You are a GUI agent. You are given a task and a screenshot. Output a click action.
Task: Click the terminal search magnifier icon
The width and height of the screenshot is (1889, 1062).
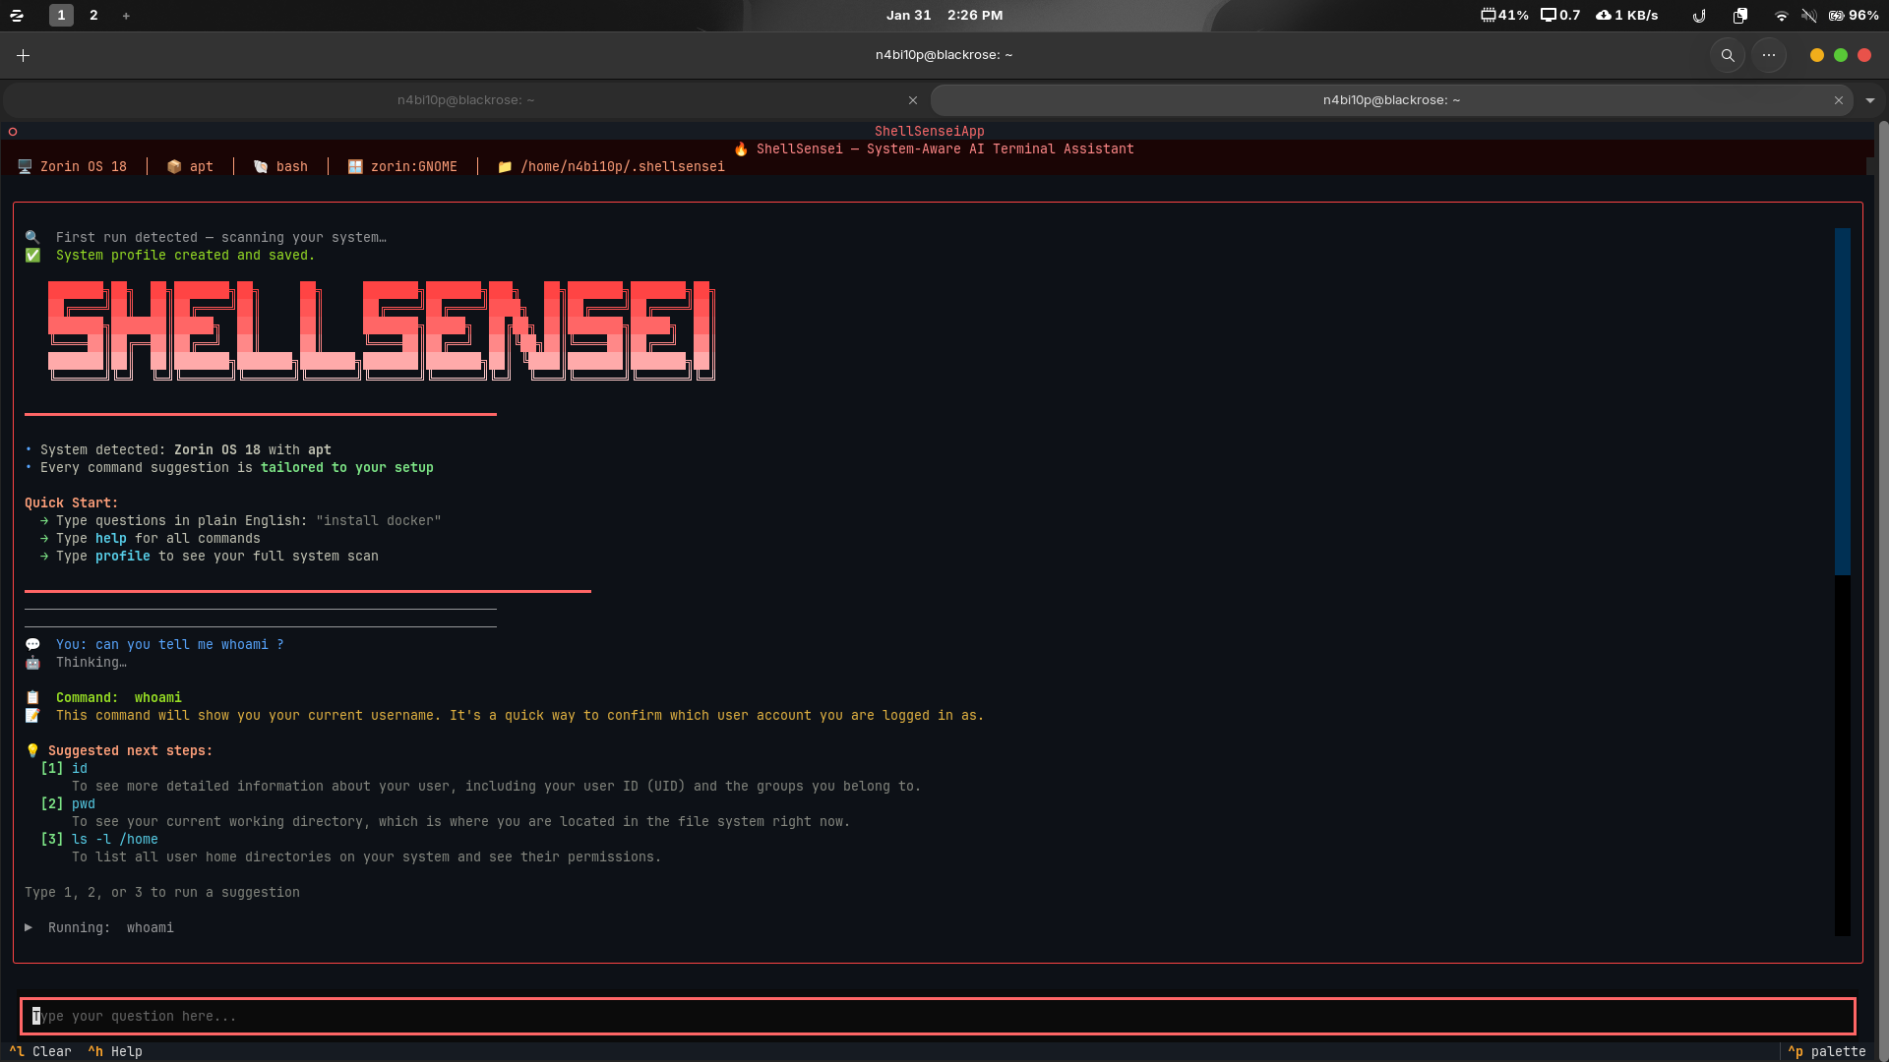click(1727, 56)
